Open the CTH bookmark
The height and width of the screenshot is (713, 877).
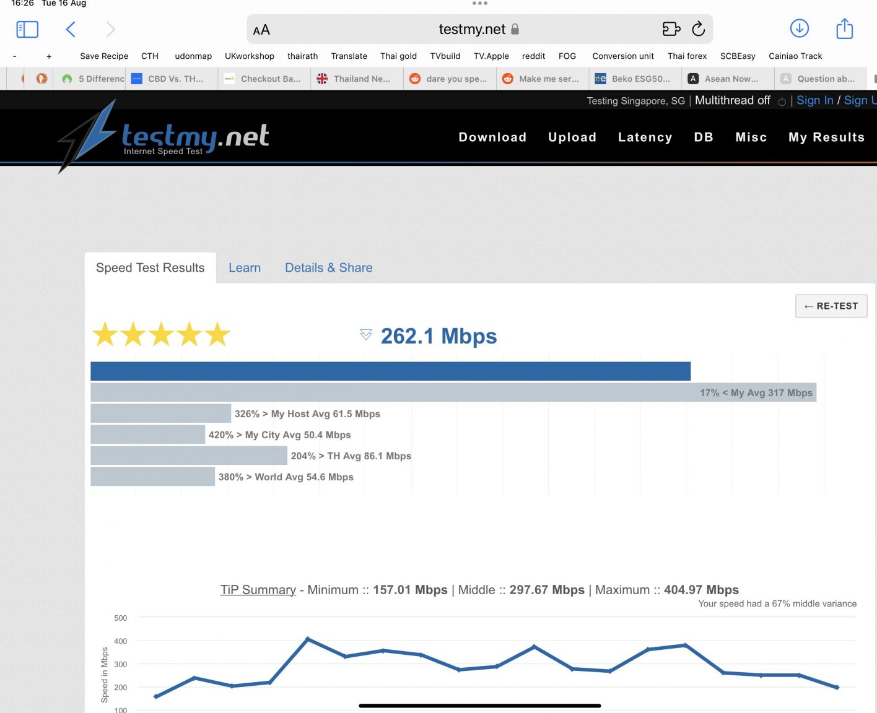[150, 56]
